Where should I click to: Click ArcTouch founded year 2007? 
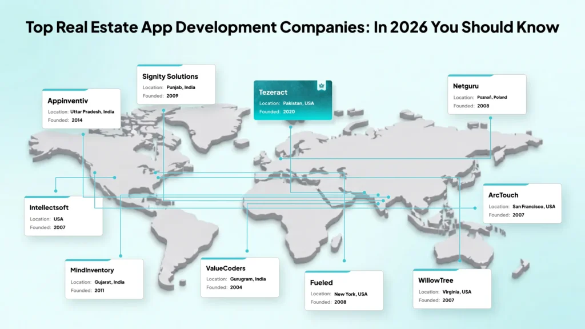(518, 215)
